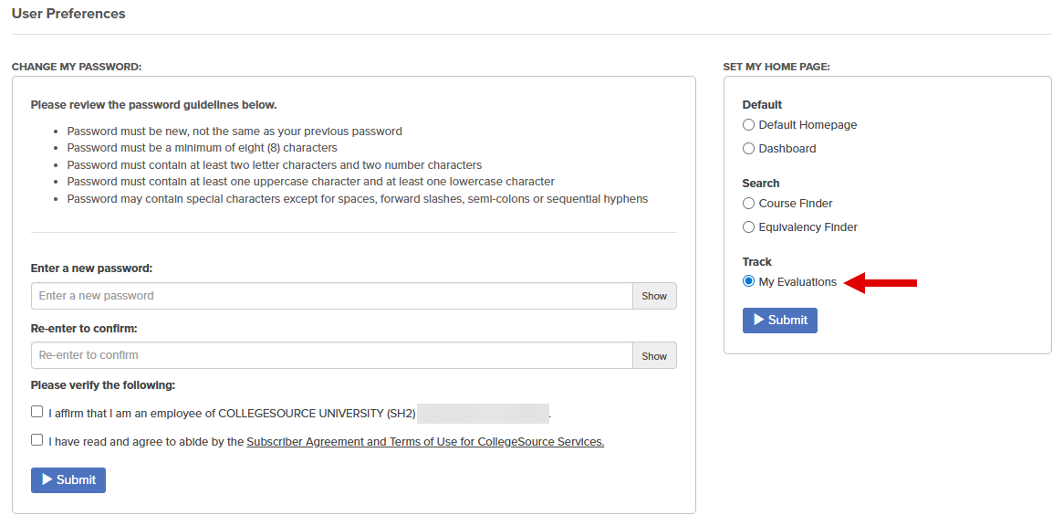Select the Dashboard radio option

(748, 149)
